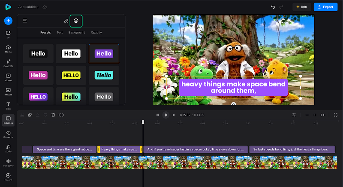Select the 'Space and time are like' subtitle clip
This screenshot has width=343, height=187.
65,149
